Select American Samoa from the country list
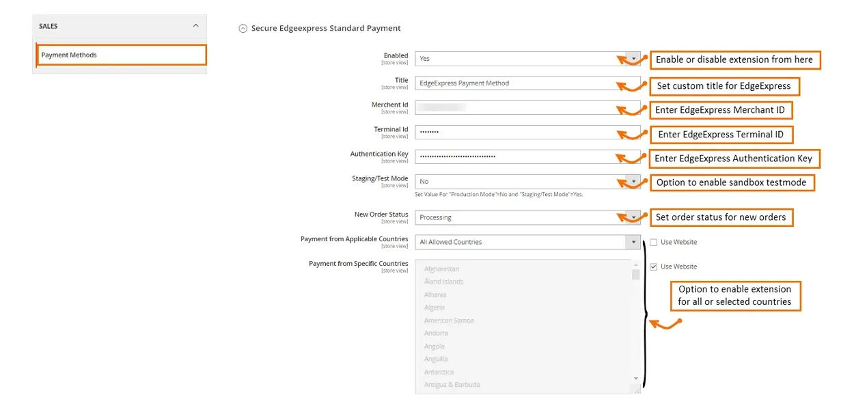The width and height of the screenshot is (854, 410). (x=449, y=320)
